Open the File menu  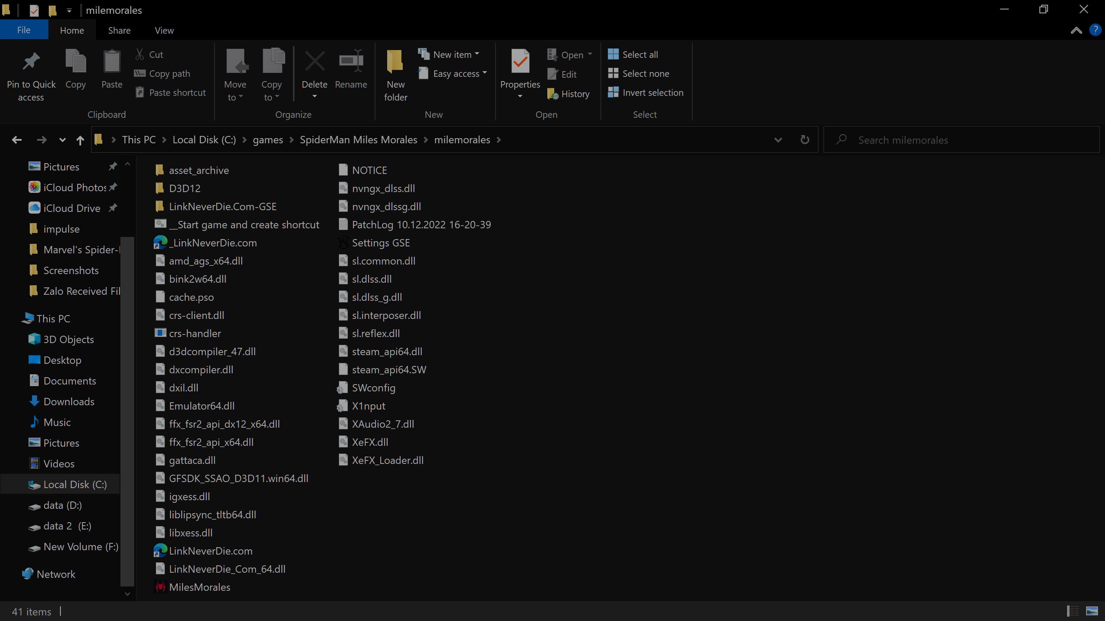24,30
